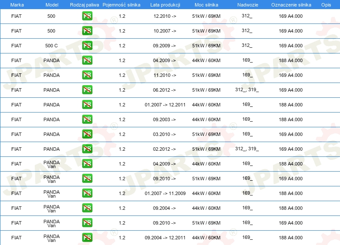Click the Moc silnika column header
This screenshot has width=340, height=245.
click(207, 5)
